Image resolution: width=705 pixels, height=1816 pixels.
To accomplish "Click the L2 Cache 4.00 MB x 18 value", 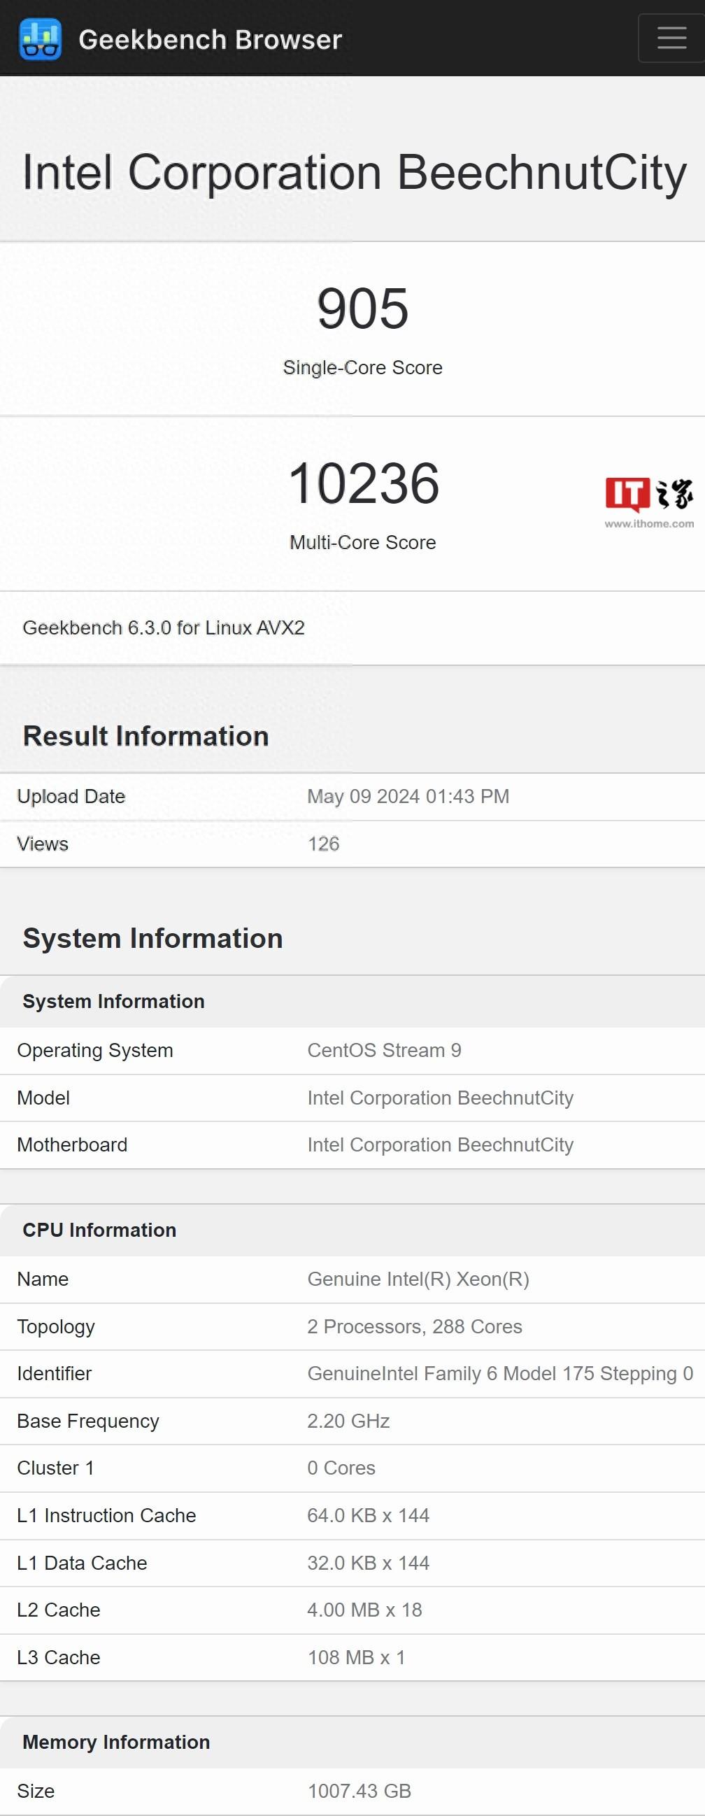I will [364, 1610].
